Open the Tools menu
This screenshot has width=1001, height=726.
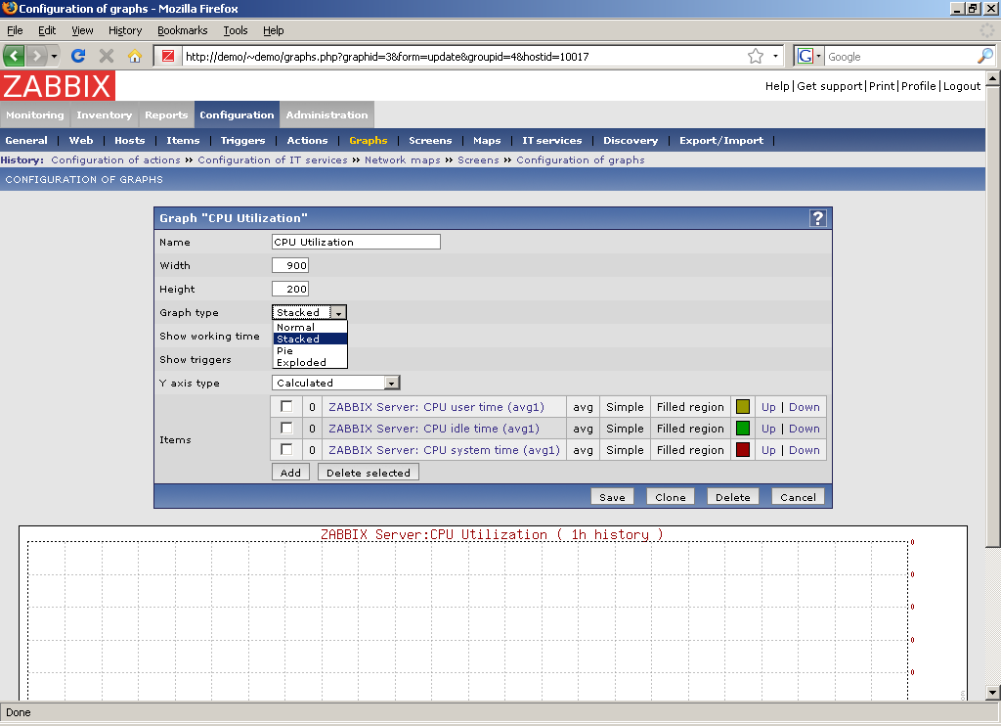[x=235, y=30]
